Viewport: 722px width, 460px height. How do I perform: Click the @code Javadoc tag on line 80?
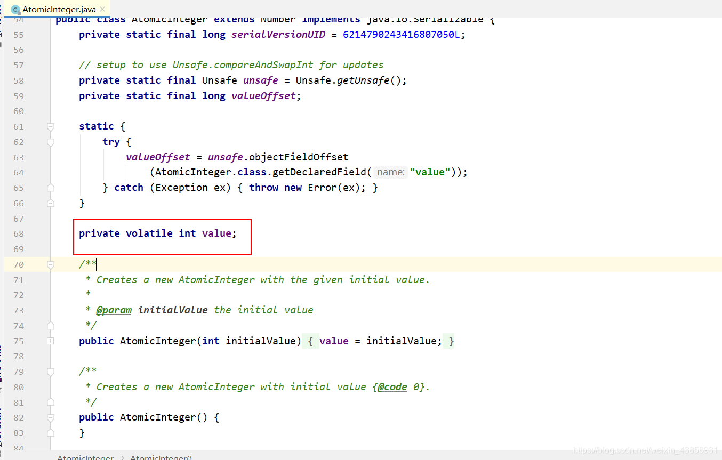[392, 387]
